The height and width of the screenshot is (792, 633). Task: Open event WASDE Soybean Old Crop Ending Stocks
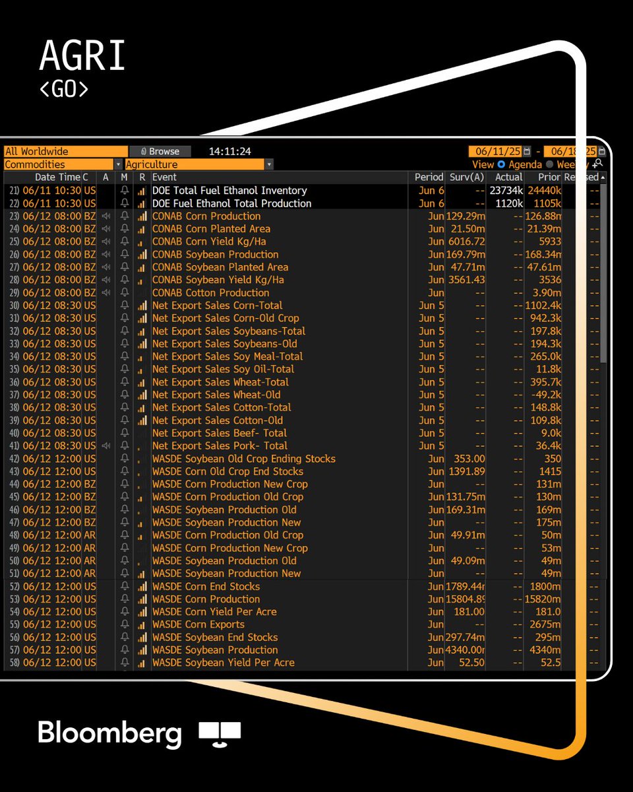tap(244, 459)
